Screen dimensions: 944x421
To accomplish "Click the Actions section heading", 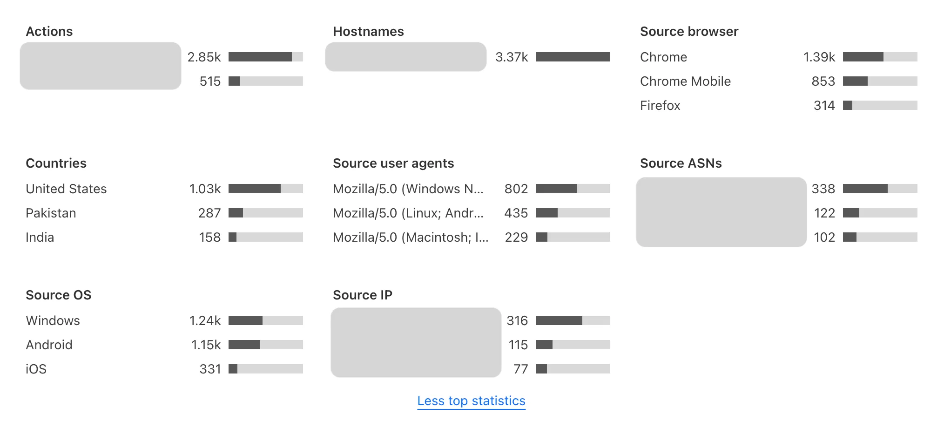I will (x=49, y=31).
